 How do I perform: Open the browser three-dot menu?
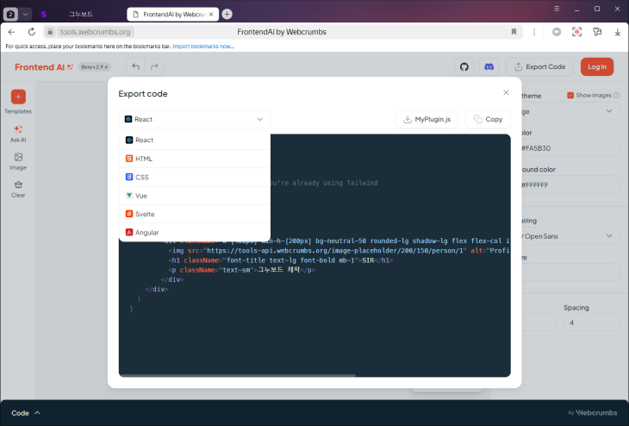pyautogui.click(x=534, y=32)
